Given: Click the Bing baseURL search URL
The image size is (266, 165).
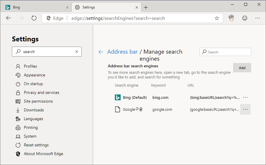Looking at the screenshot, I should point(215,97).
